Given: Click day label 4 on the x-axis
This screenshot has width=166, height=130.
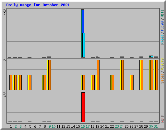Looking at the screenshot, I should tap(25, 126).
